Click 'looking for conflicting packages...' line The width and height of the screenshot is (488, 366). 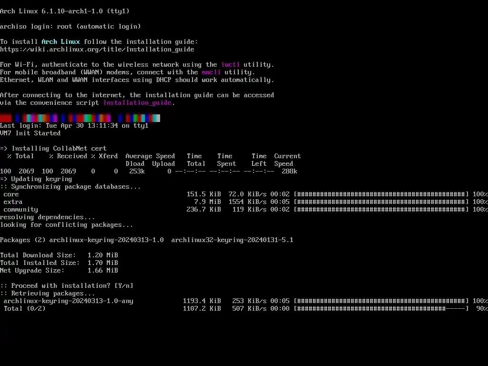pyautogui.click(x=67, y=225)
